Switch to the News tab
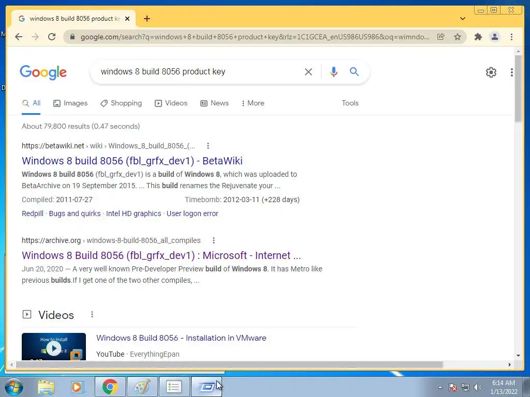The height and width of the screenshot is (397, 530). [x=214, y=103]
